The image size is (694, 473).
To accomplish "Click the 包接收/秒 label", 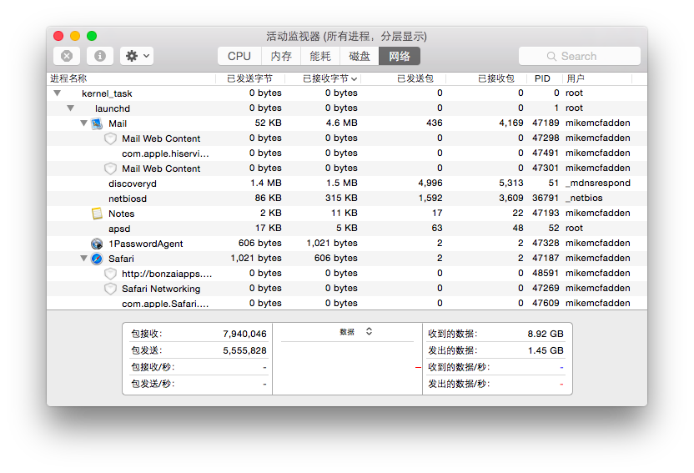I will tap(153, 367).
